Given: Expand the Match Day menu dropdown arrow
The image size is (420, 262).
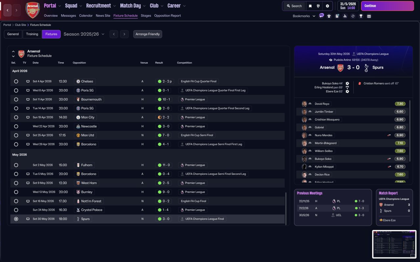Looking at the screenshot, I should coord(144,6).
